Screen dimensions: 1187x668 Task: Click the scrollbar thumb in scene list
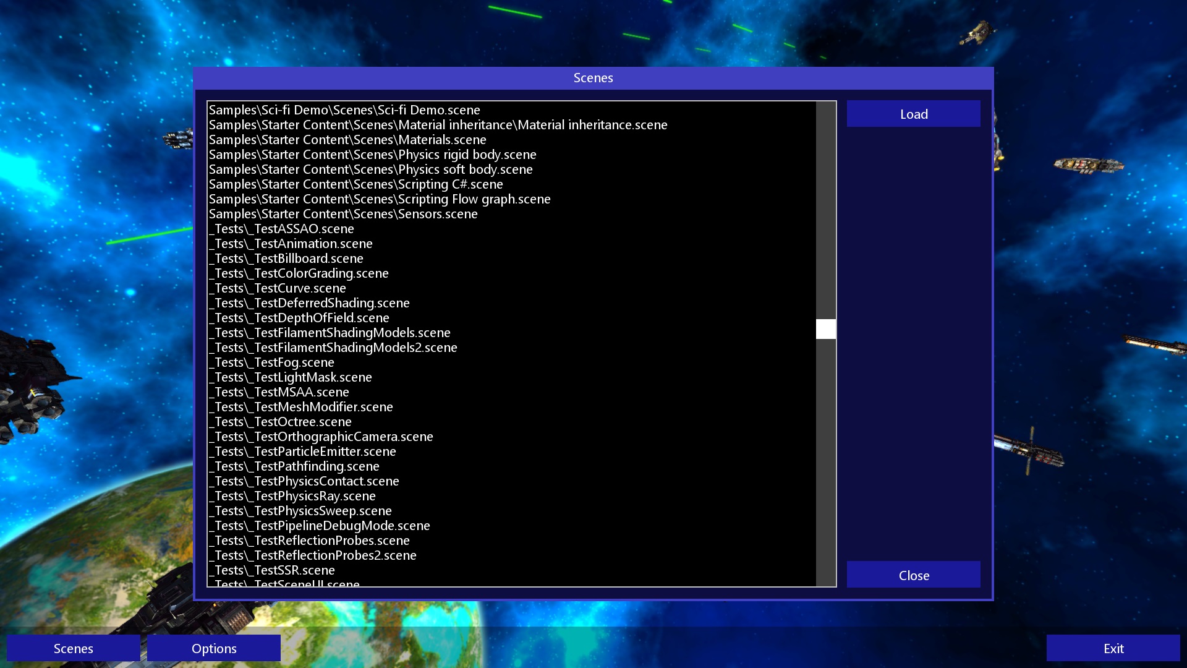tap(825, 329)
